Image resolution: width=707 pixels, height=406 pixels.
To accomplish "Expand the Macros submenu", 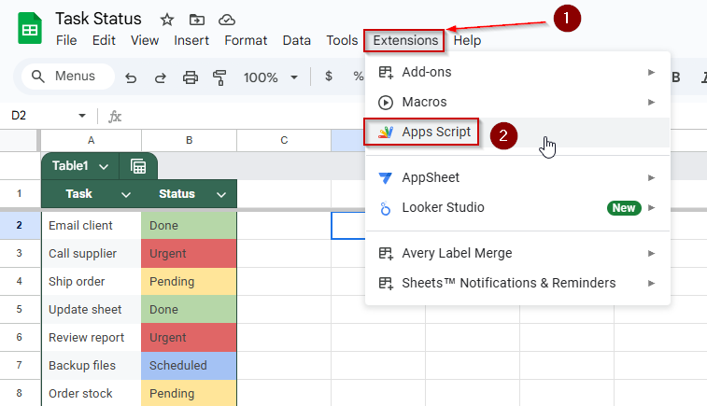I will [x=517, y=103].
